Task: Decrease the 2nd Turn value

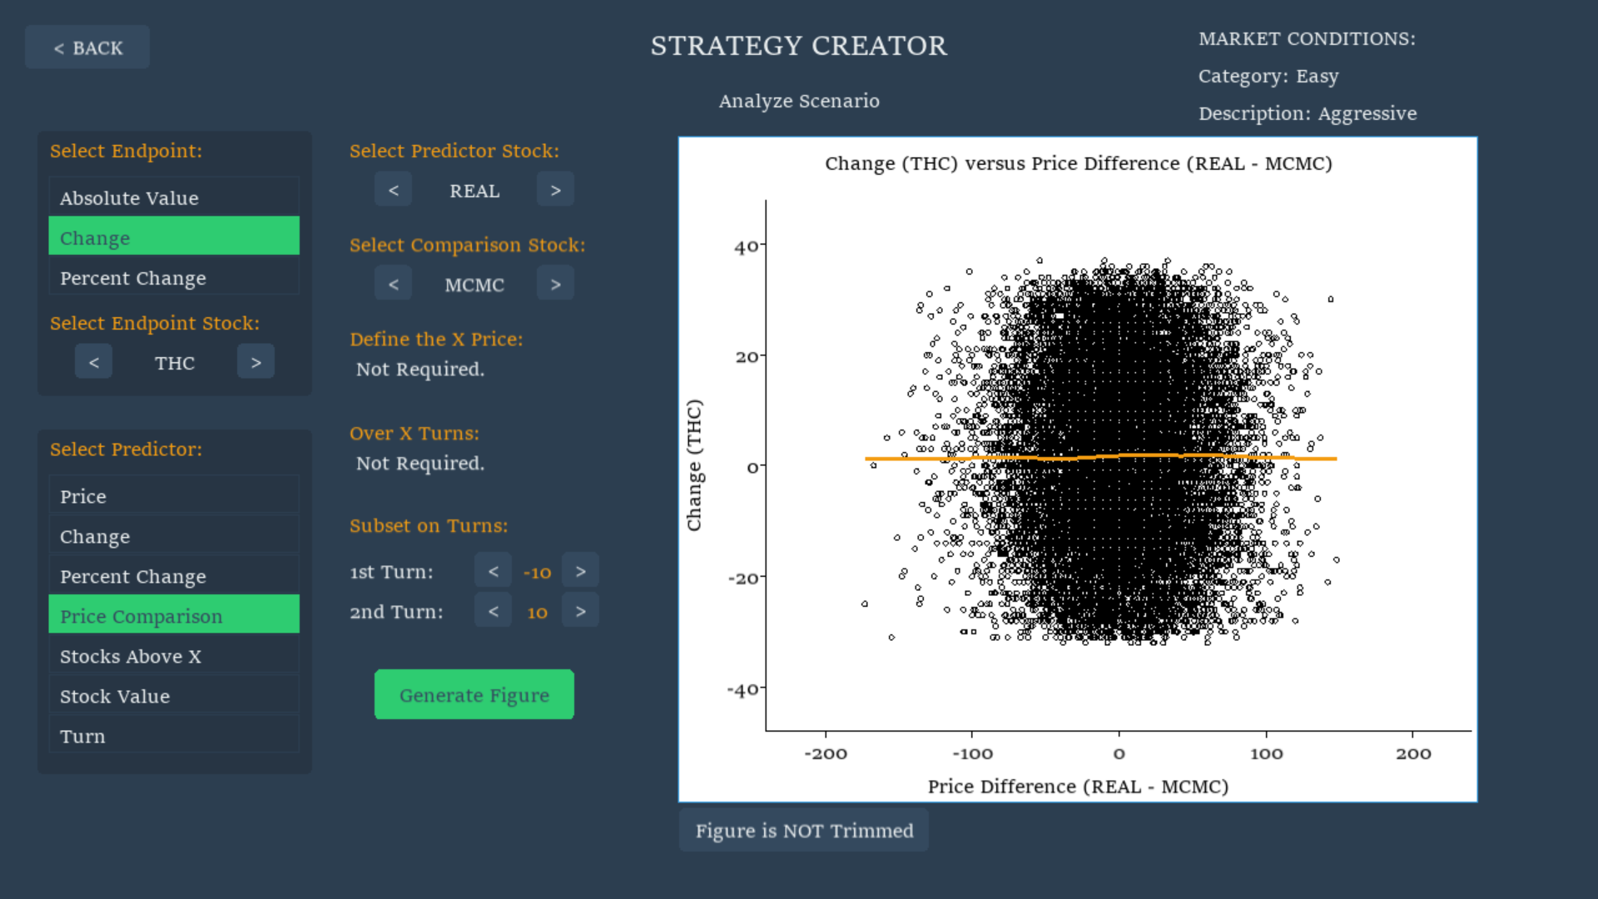Action: pos(493,611)
